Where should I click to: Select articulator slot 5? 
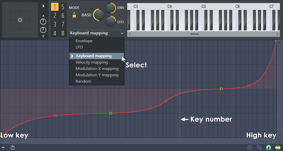63,7
